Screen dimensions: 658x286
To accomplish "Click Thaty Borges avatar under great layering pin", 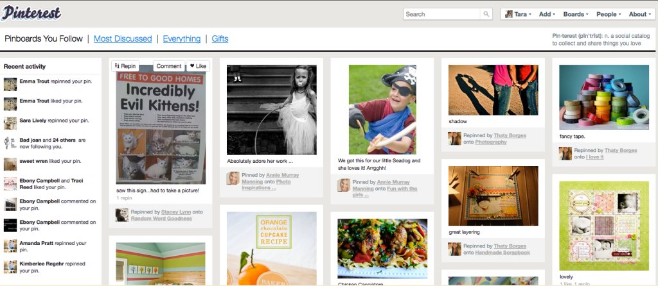I will pos(454,249).
